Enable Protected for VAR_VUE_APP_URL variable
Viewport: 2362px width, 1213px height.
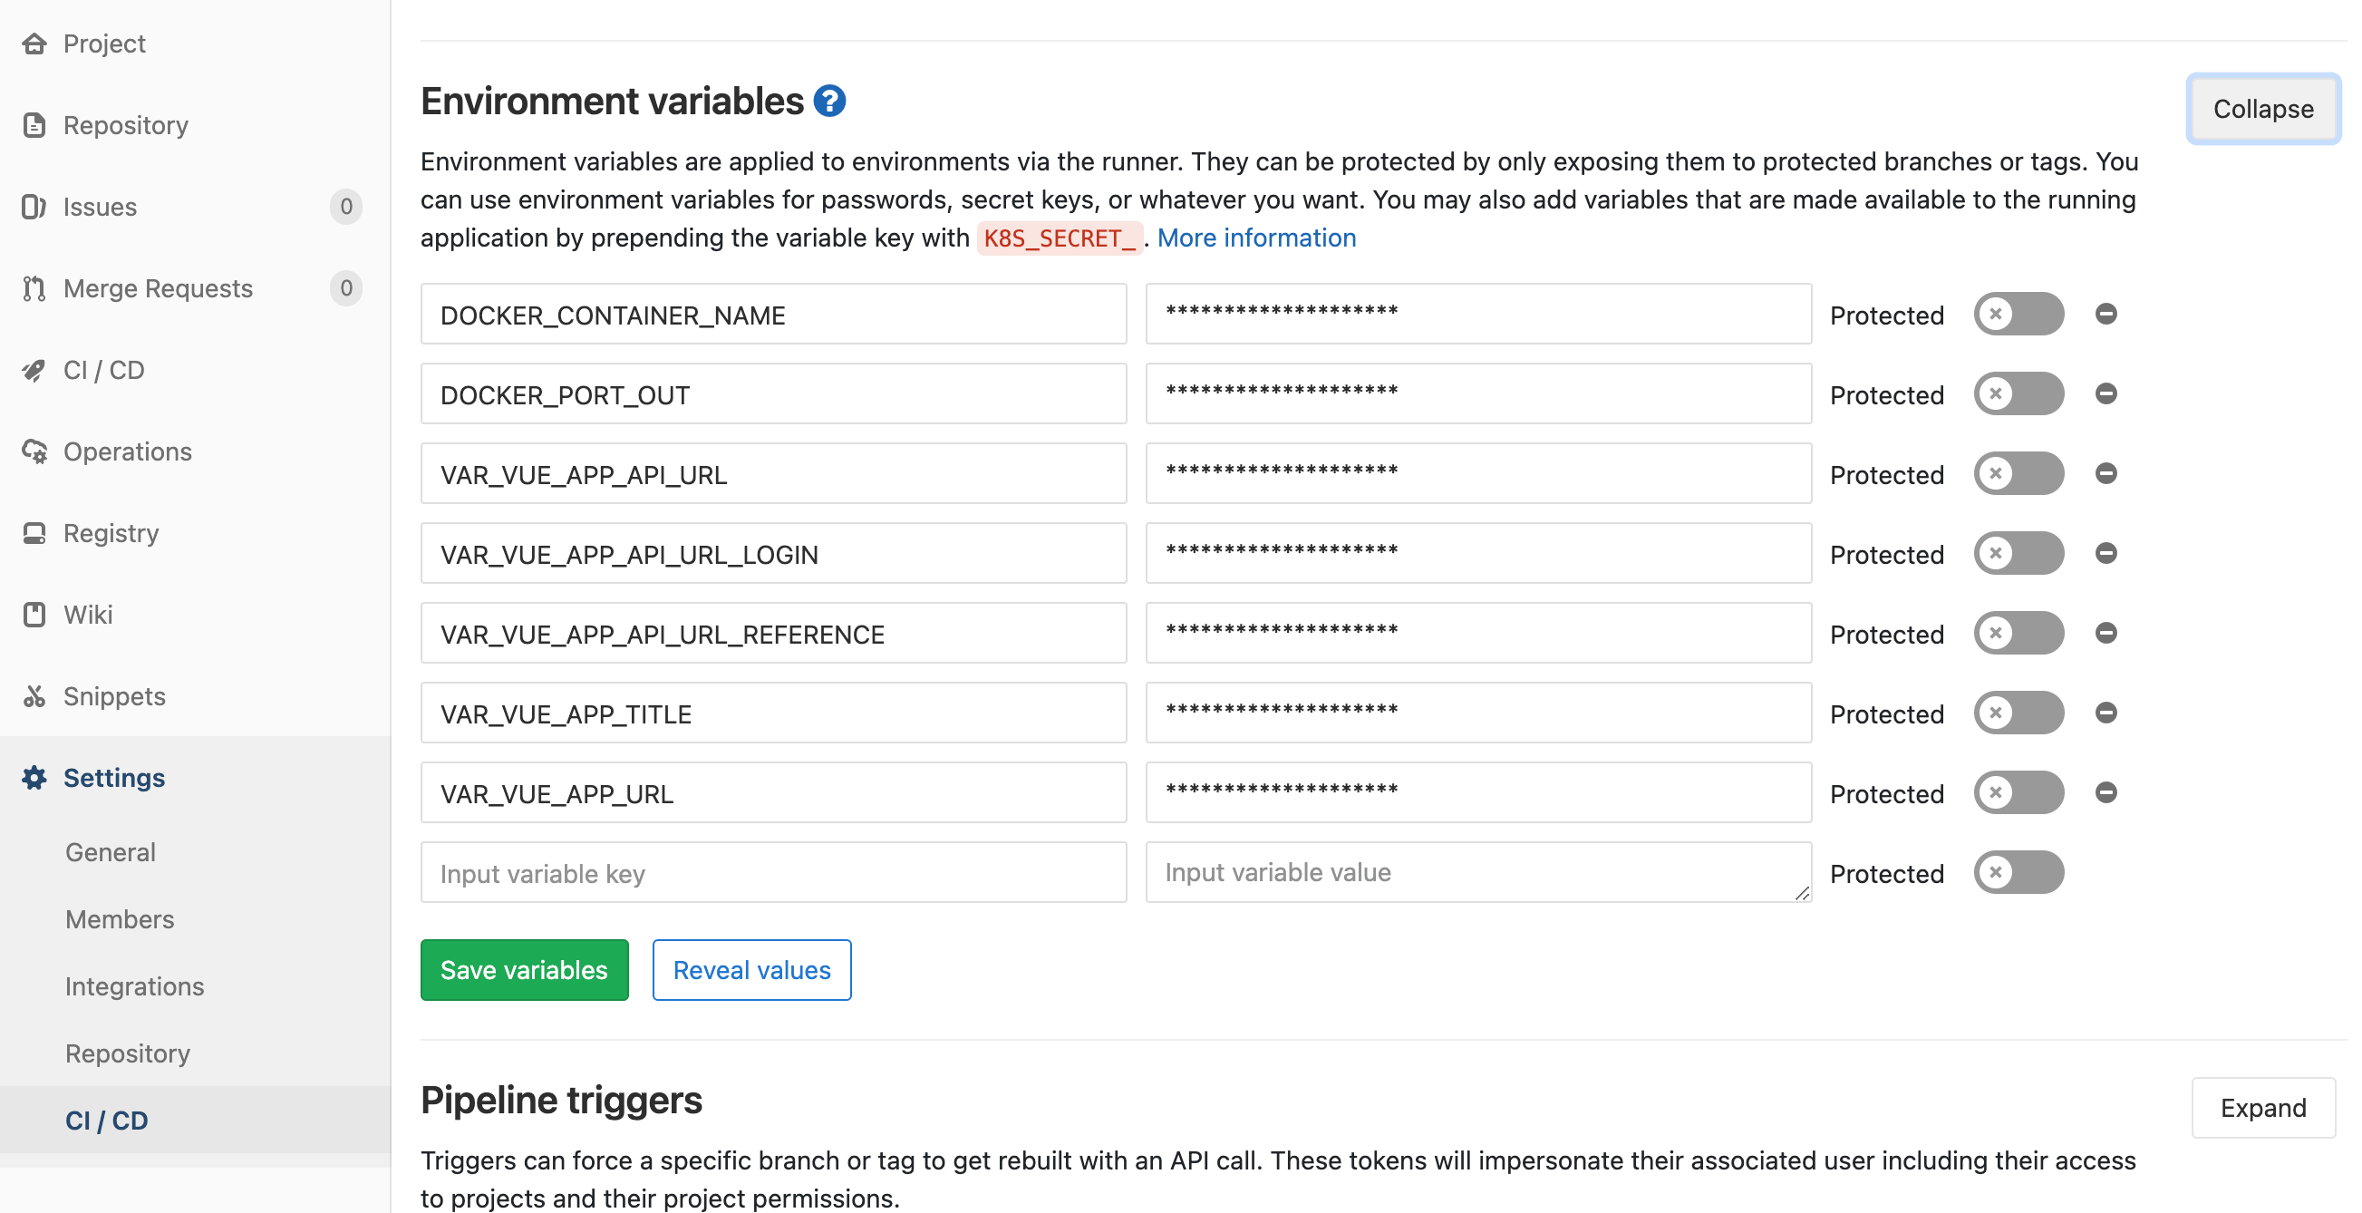click(2018, 792)
